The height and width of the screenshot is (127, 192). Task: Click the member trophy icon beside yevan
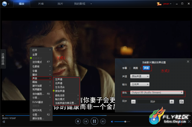(x=159, y=4)
